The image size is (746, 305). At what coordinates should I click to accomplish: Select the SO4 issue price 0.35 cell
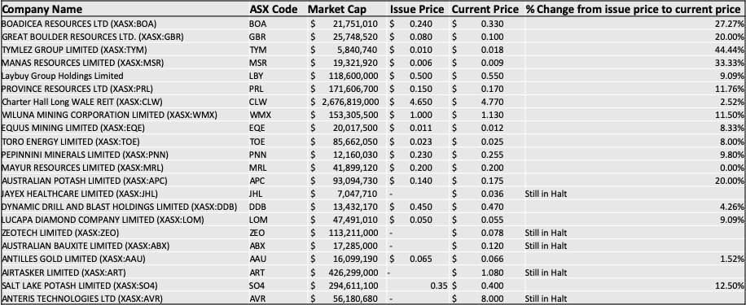418,285
